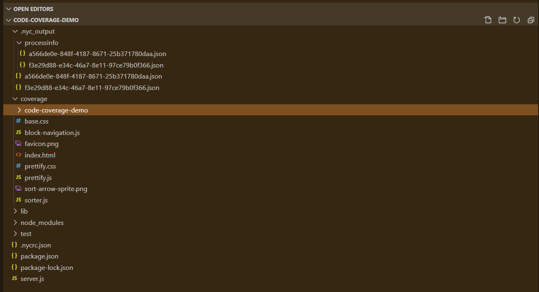Collapse the CODE-COVERAGE-DEMO root chevron
Viewport: 539px width, 292px height.
point(8,20)
